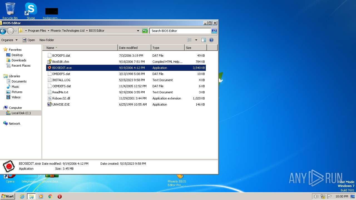Click the Start button
This screenshot has height=200, width=356.
coord(8,196)
